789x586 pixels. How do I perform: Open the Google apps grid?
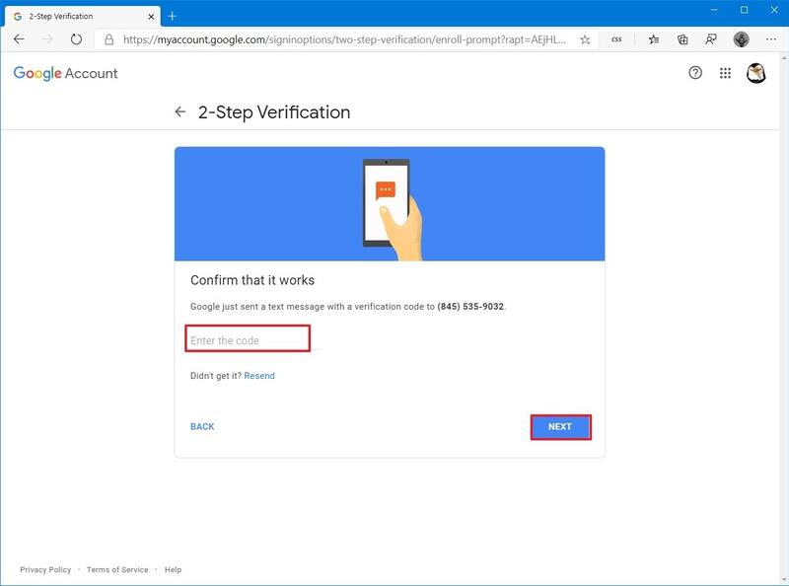pyautogui.click(x=724, y=74)
